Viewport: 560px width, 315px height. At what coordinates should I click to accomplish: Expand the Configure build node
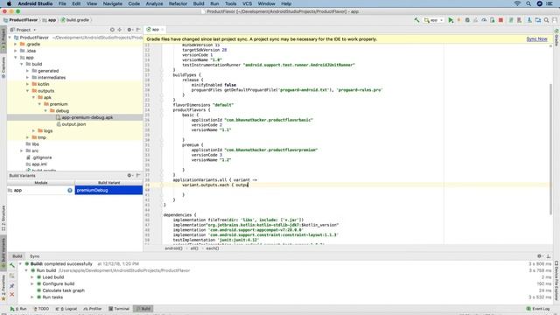(32, 283)
